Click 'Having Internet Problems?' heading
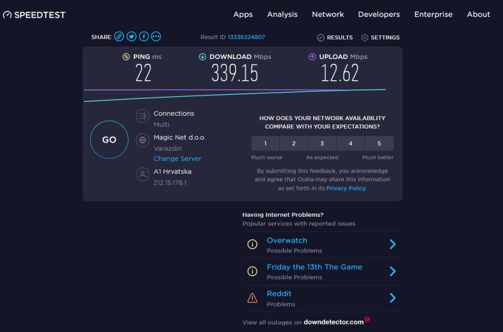The width and height of the screenshot is (503, 332). coord(283,215)
